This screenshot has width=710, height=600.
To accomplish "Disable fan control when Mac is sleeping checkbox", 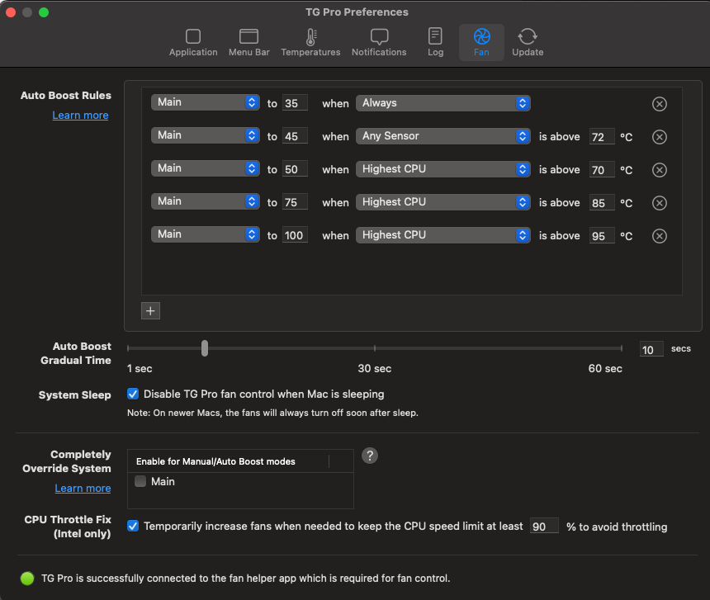I will (133, 394).
